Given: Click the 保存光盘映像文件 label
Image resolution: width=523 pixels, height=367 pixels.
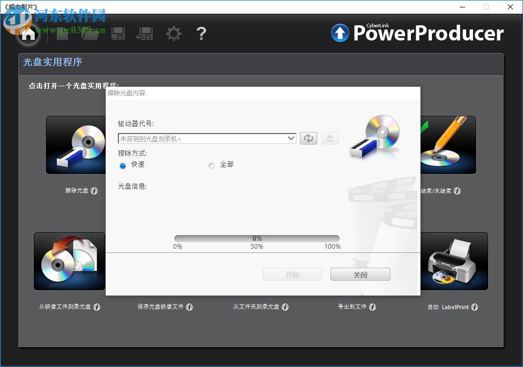Looking at the screenshot, I should pos(160,307).
